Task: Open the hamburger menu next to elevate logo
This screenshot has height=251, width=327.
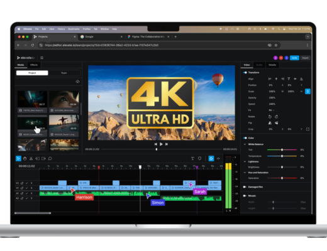Action: coord(42,58)
